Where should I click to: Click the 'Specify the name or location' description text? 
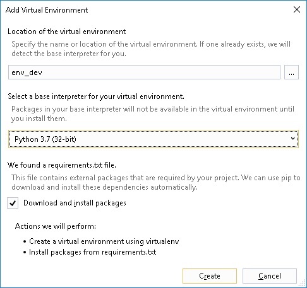151,49
